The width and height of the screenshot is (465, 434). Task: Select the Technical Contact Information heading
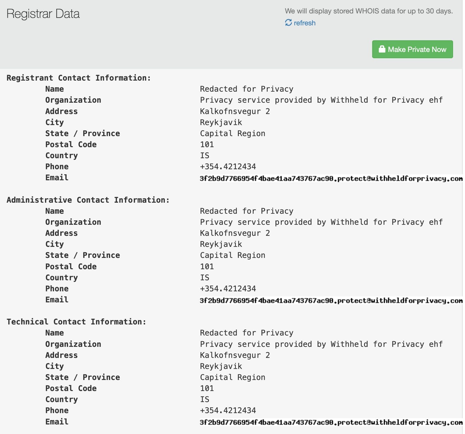tap(76, 322)
